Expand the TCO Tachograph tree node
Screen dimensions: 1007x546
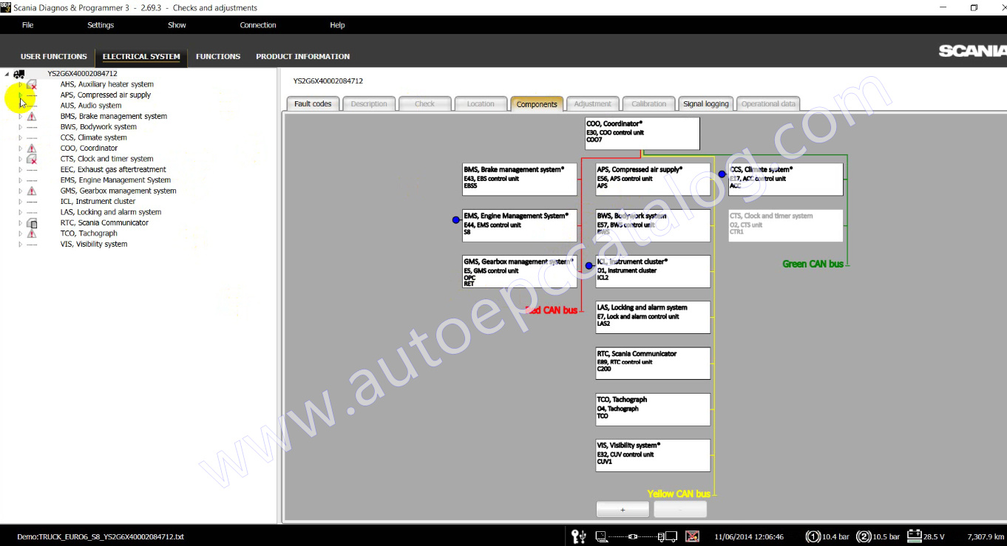[21, 233]
